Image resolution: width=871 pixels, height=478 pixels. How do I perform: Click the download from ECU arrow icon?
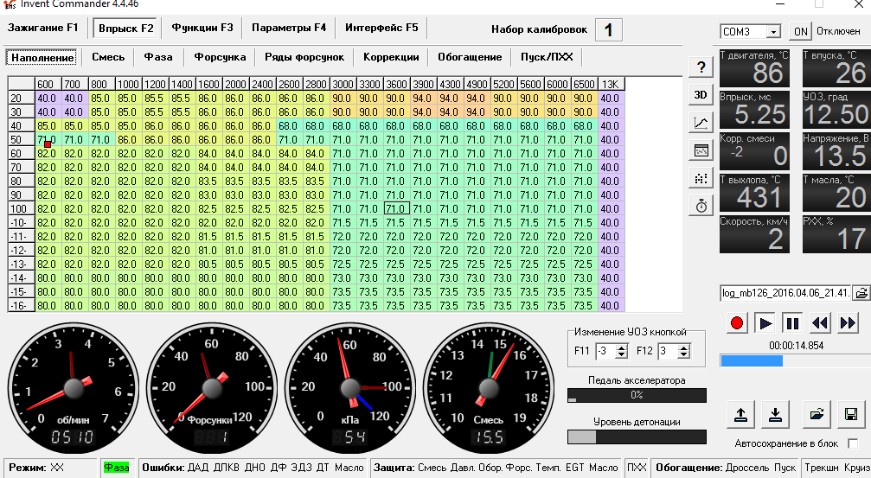coord(776,414)
